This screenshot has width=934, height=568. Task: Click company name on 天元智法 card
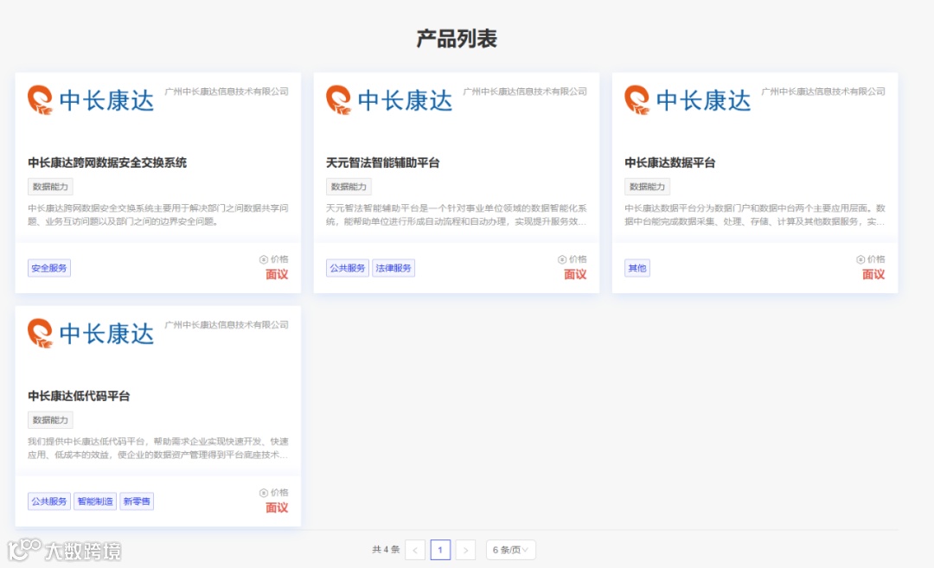point(525,91)
